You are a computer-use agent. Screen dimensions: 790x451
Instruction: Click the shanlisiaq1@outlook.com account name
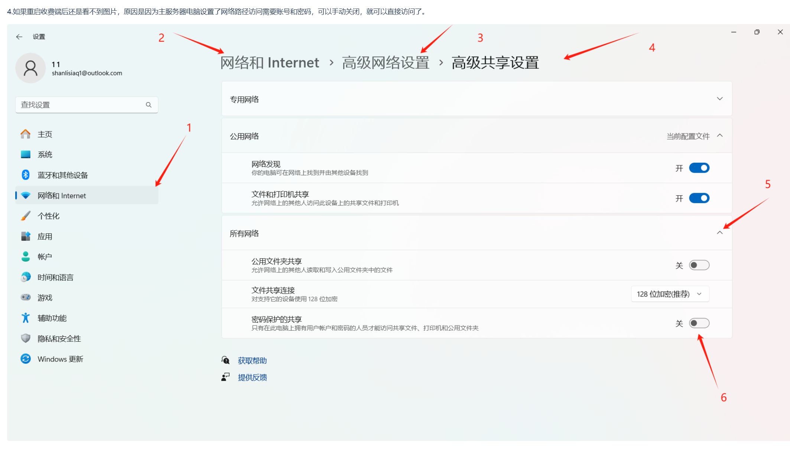[x=87, y=73]
